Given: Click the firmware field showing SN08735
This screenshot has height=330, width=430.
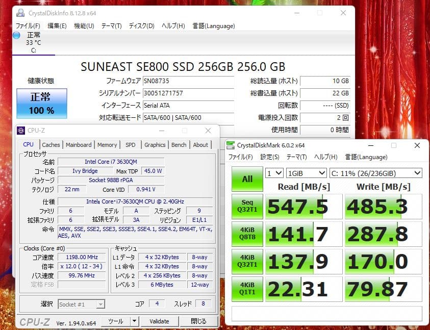Looking at the screenshot, I should tap(188, 81).
